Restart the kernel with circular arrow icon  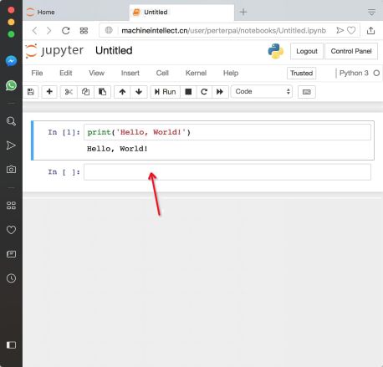[204, 92]
